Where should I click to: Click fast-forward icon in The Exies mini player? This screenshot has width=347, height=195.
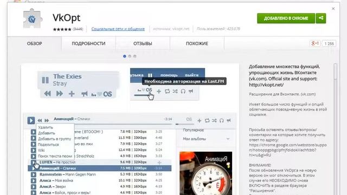60,94
